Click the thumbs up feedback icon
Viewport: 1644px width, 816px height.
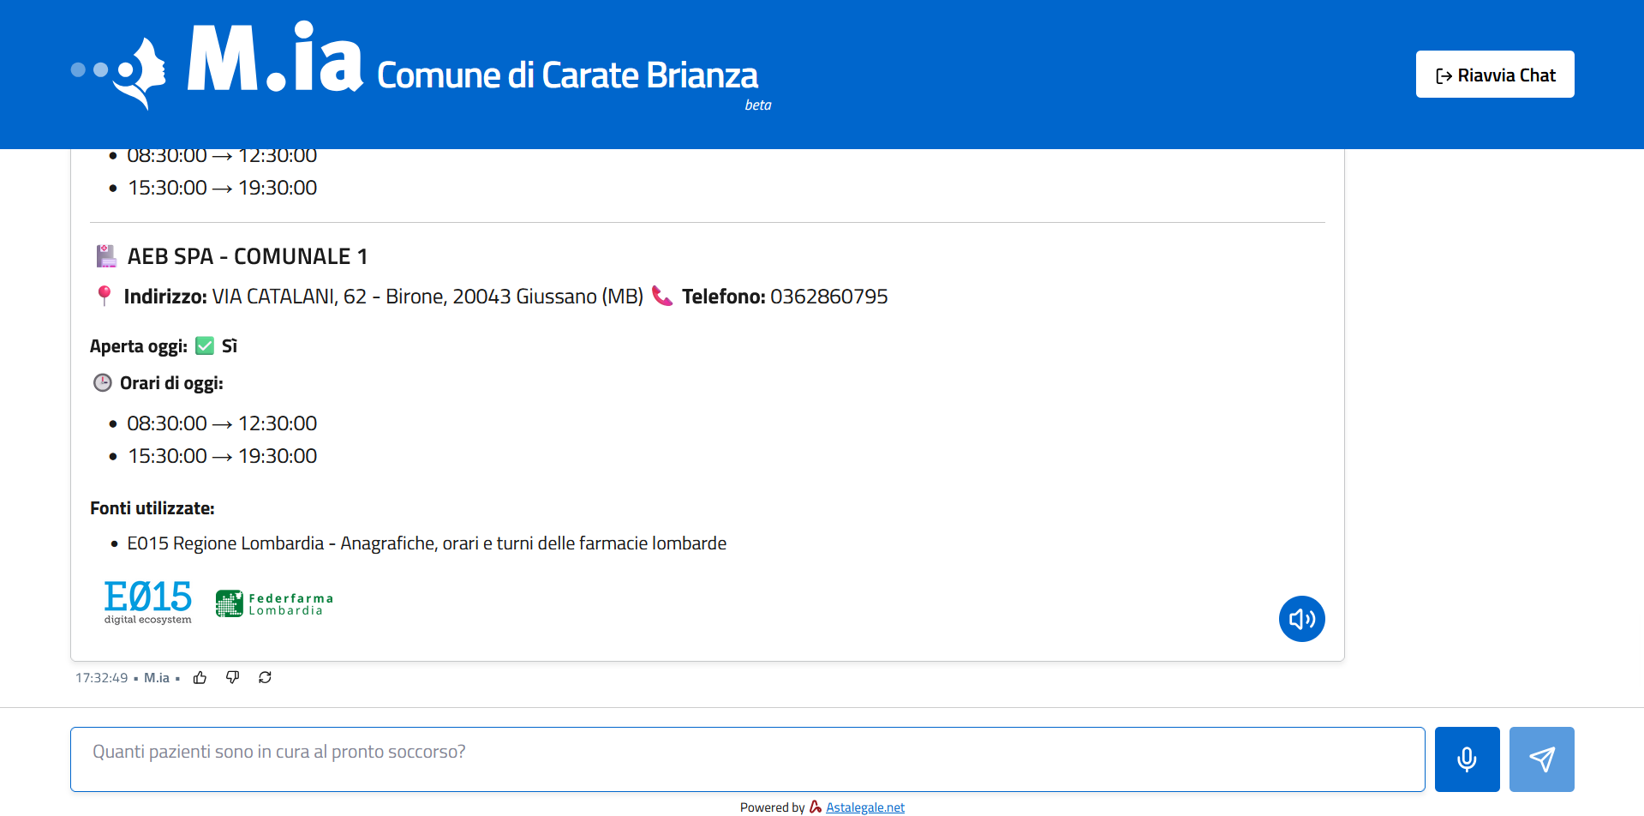point(200,678)
